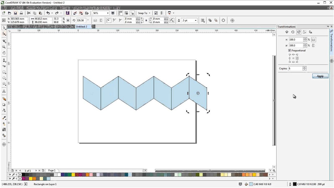Screen dimensions: 334x188
Task: Choose the Rectangle tool
Action: [x=4, y=72]
